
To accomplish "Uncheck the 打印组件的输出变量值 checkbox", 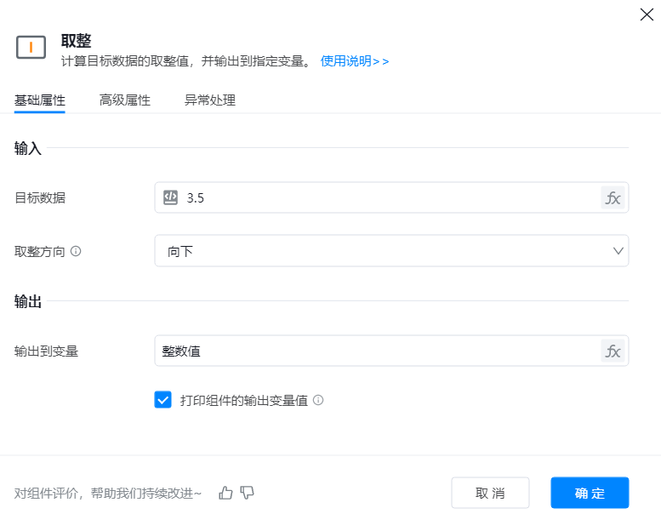I will point(163,400).
